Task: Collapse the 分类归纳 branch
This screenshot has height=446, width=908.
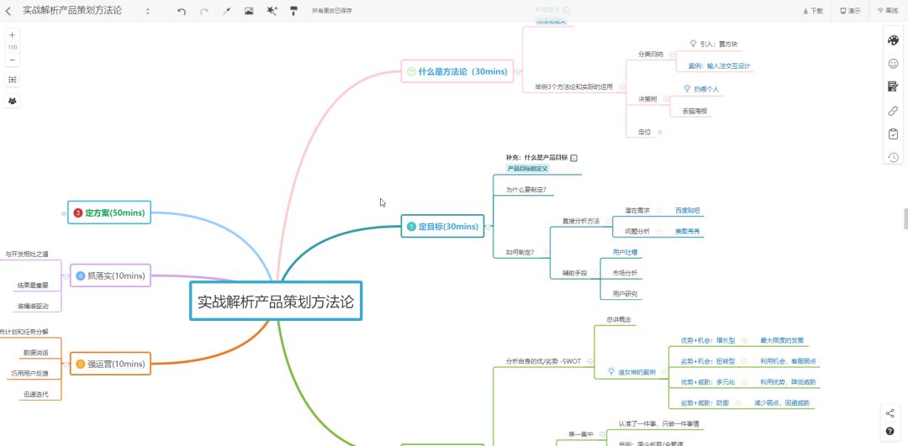Action: [672, 55]
